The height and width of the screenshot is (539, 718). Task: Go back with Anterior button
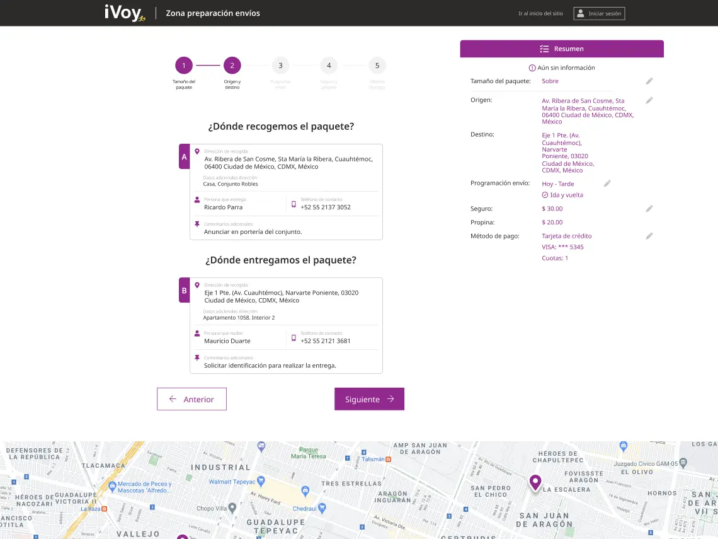click(191, 399)
